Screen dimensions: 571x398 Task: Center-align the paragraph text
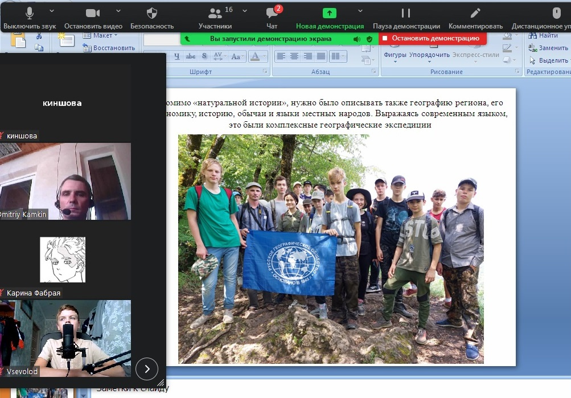pos(294,56)
